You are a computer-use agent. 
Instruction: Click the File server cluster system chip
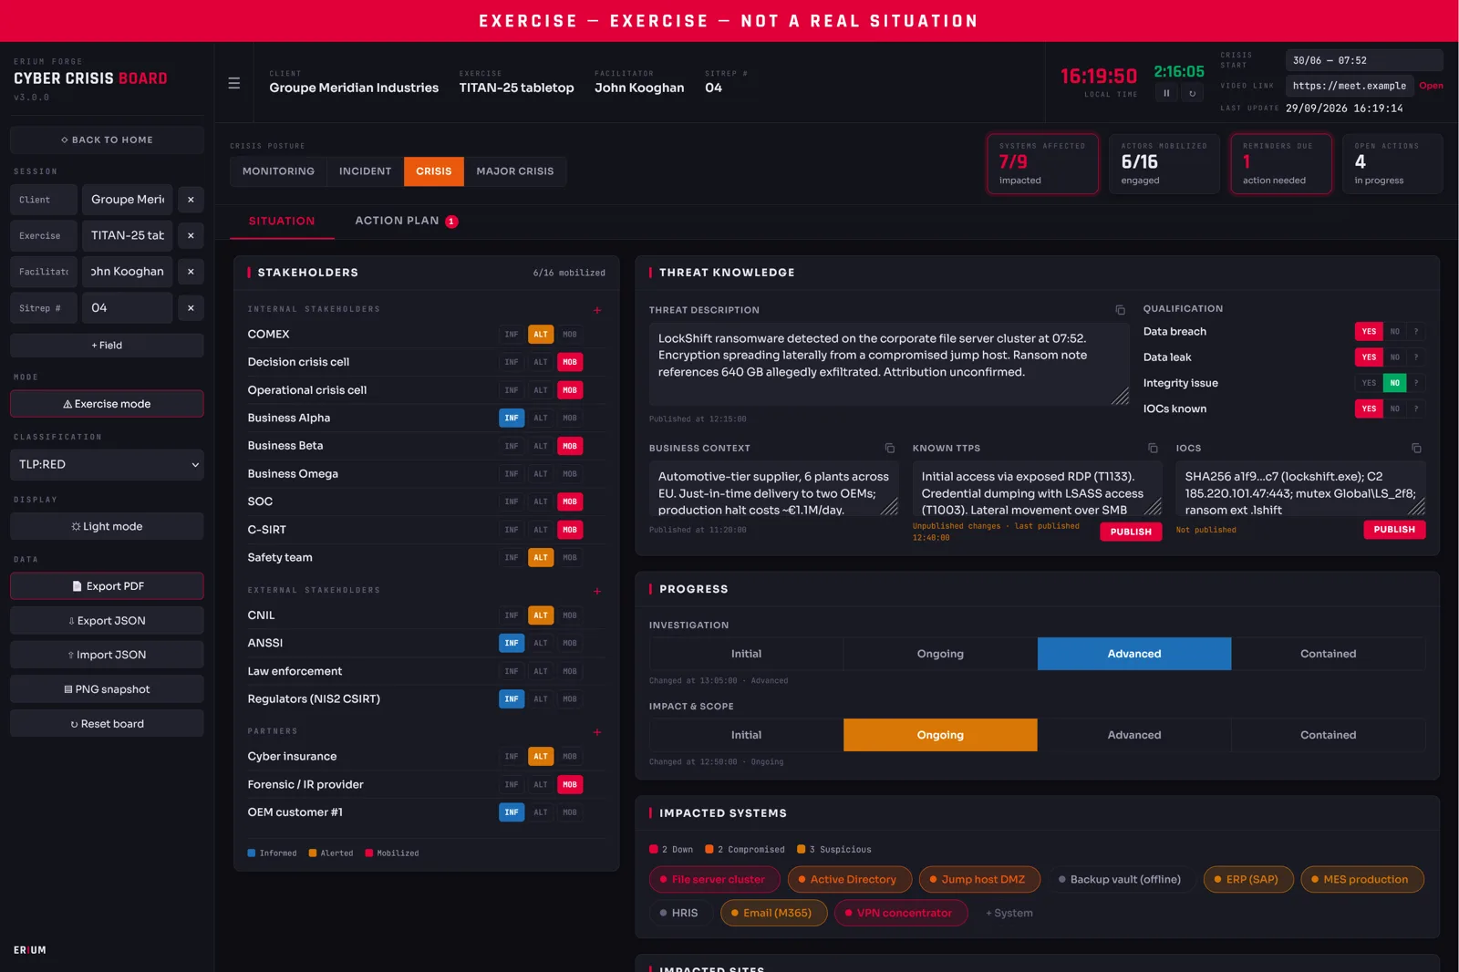click(714, 880)
